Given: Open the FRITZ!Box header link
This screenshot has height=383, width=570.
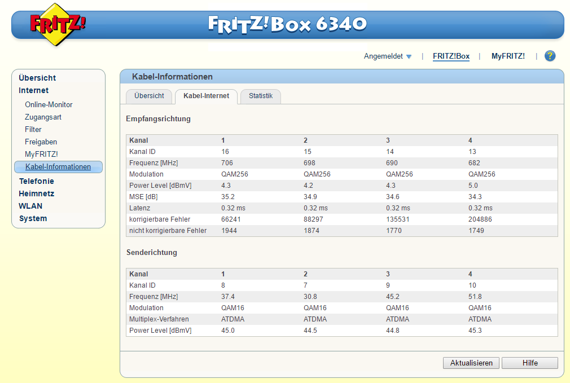Looking at the screenshot, I should click(x=451, y=56).
